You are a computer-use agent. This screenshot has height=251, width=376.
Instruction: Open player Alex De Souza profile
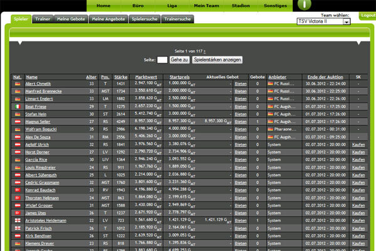click(38, 137)
